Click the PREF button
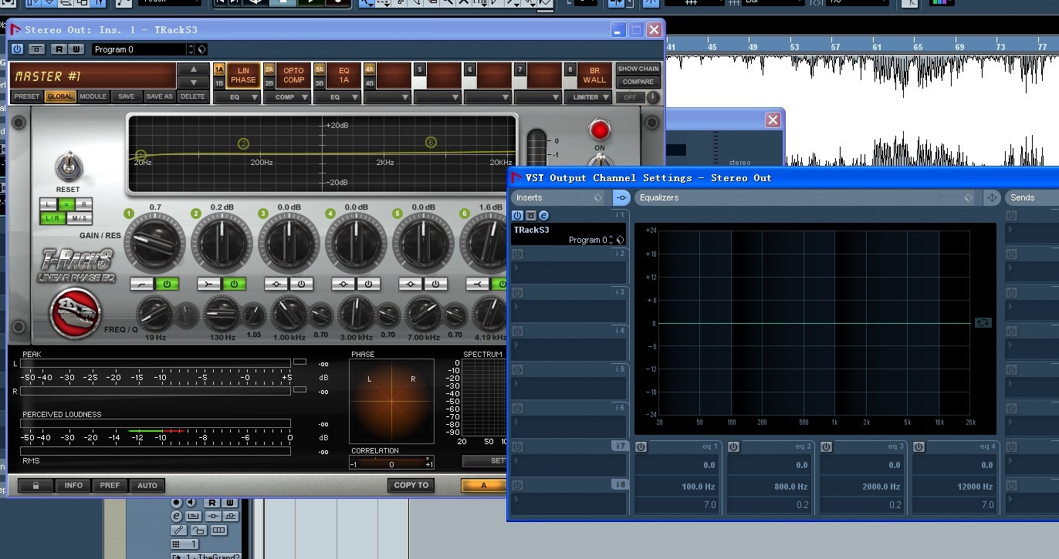The image size is (1059, 559). (110, 485)
